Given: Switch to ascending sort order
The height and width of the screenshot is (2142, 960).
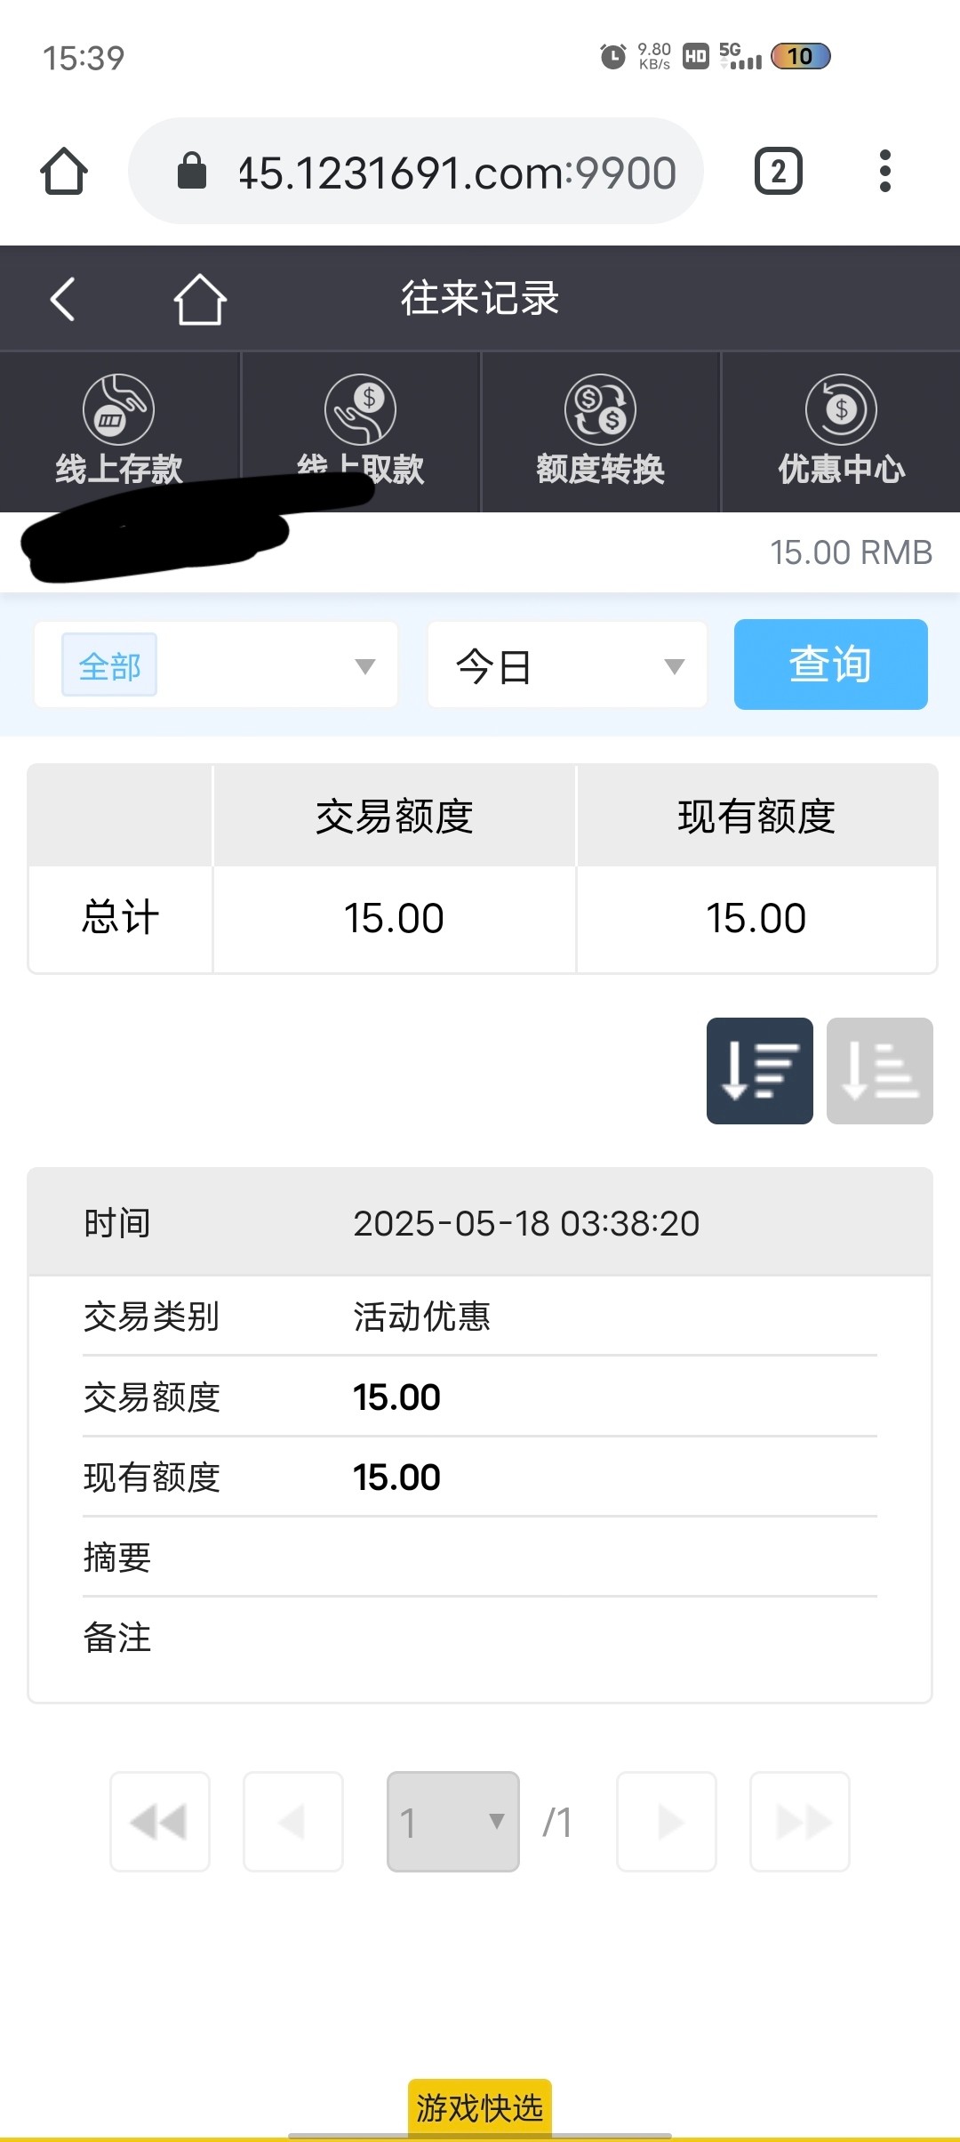Looking at the screenshot, I should tap(879, 1071).
